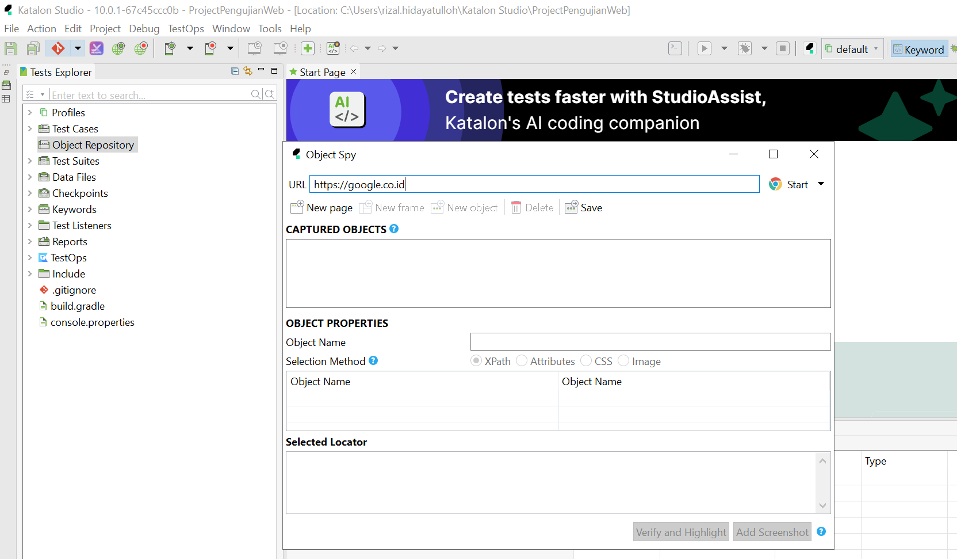Click New page in Object Spy

point(322,207)
